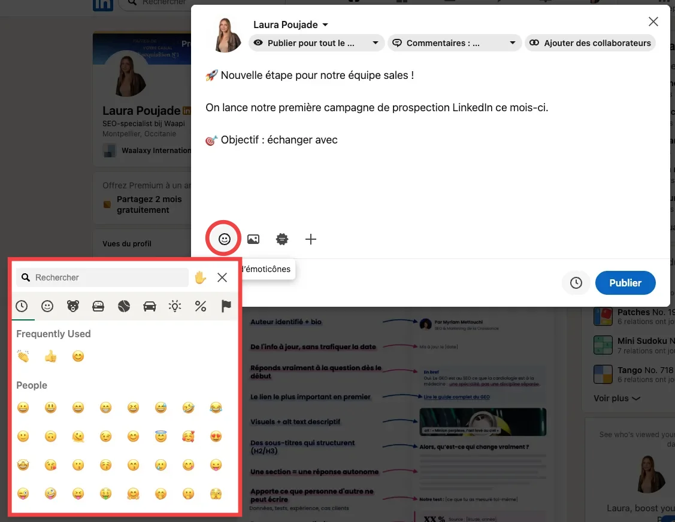This screenshot has width=675, height=522.
Task: Insert the thumbs up emoji
Action: coord(50,356)
